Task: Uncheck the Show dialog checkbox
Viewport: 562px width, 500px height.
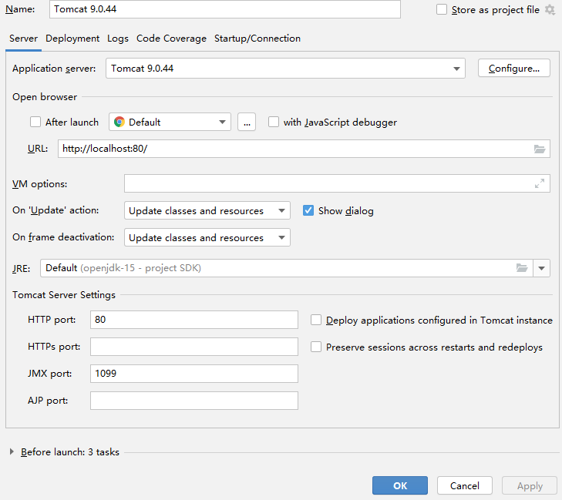Action: pyautogui.click(x=308, y=210)
